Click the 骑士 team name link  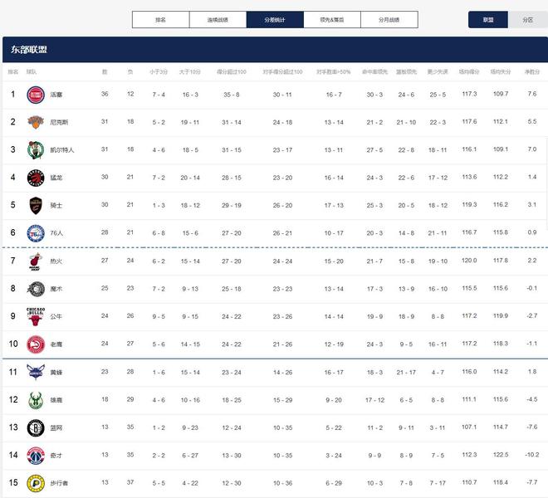[56, 205]
